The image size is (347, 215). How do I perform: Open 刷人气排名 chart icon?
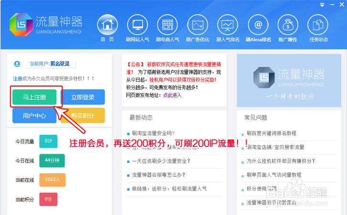point(228,25)
